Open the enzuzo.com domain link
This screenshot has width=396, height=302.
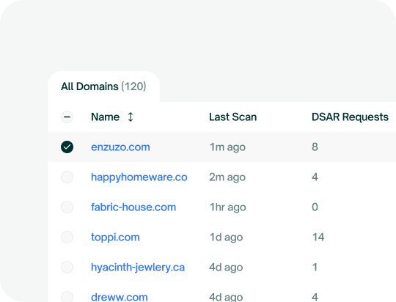click(x=120, y=147)
